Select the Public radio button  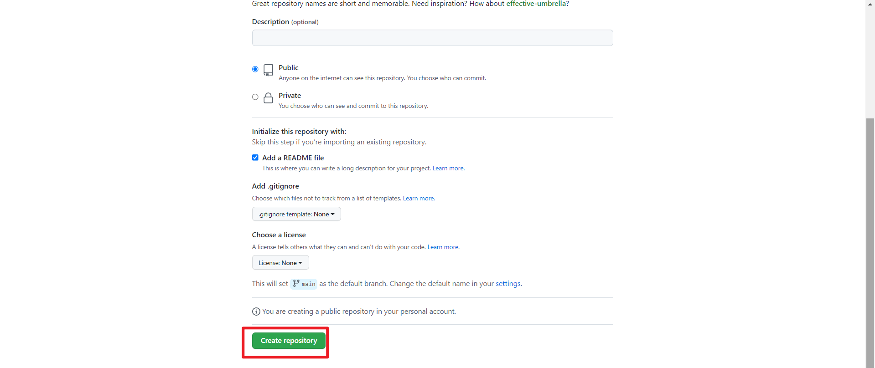tap(255, 69)
